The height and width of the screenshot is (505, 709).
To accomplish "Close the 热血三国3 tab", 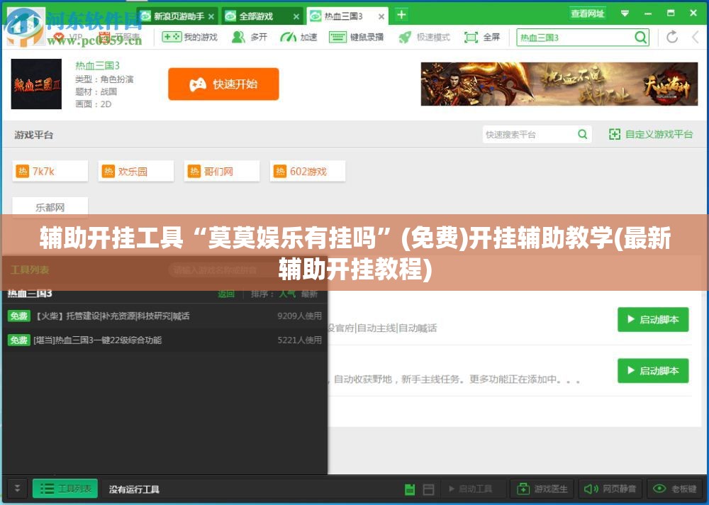I will [x=381, y=17].
